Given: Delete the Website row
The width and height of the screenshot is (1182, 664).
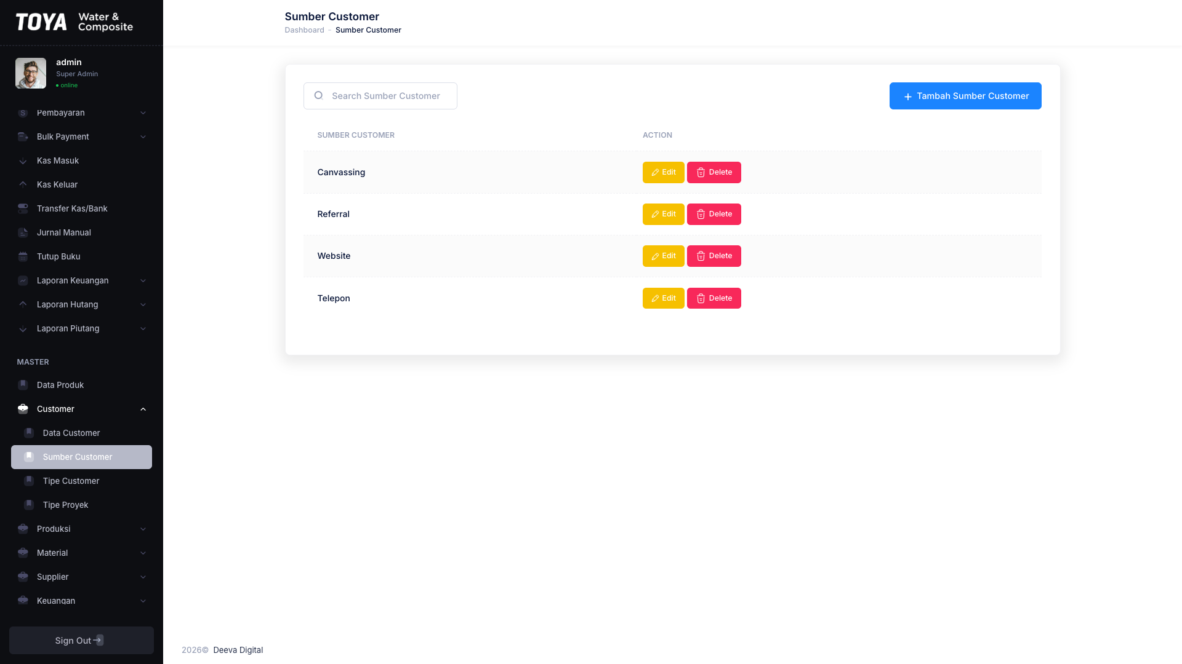Looking at the screenshot, I should coord(714,256).
